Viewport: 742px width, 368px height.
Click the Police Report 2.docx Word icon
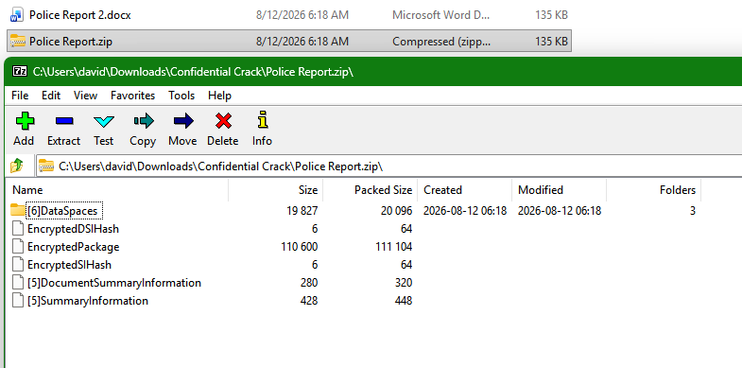point(17,15)
